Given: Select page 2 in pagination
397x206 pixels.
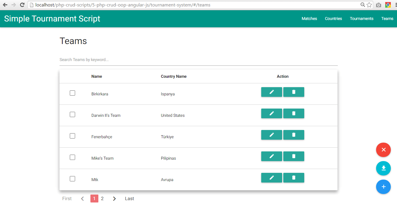Looking at the screenshot, I should click(x=102, y=199).
